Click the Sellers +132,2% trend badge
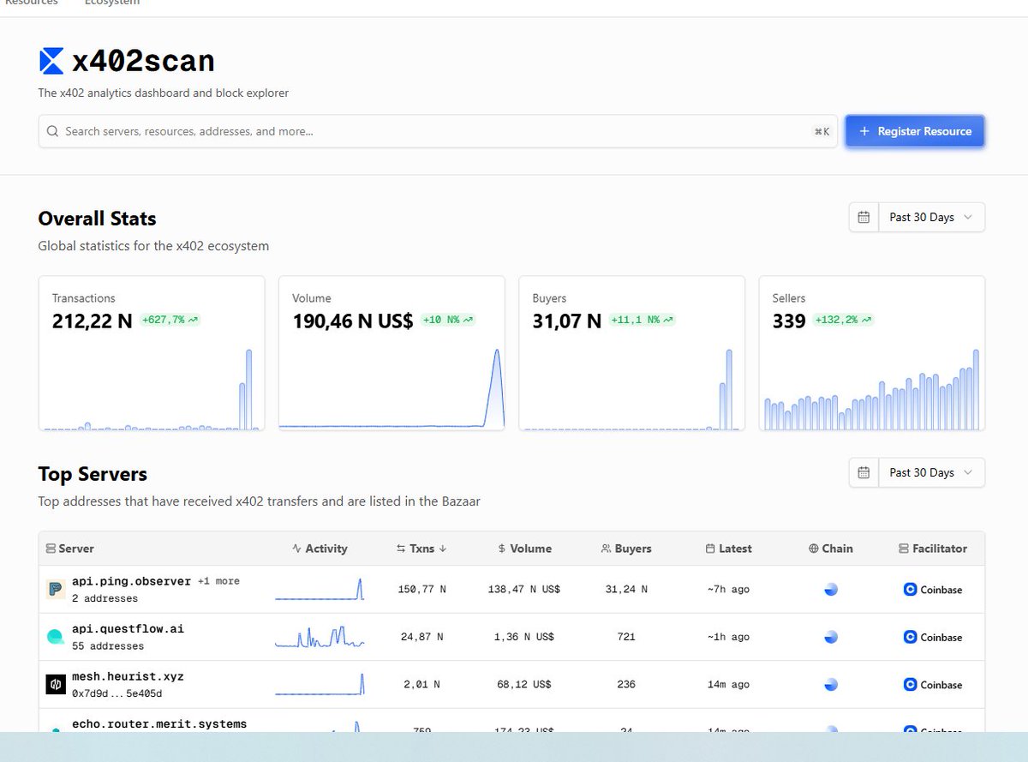The width and height of the screenshot is (1028, 762). [x=843, y=320]
